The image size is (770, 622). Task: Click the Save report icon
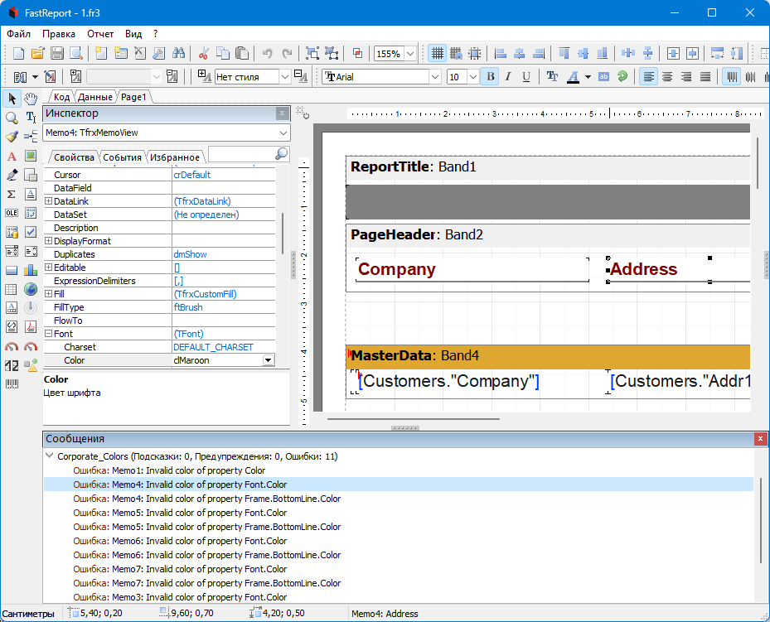(x=57, y=54)
